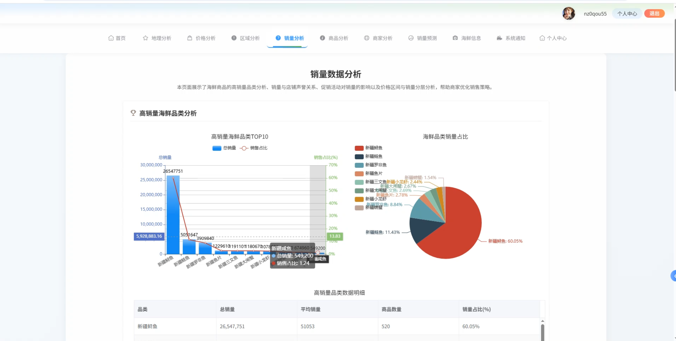The width and height of the screenshot is (676, 341).
Task: Click the star icon for 地理分析
Action: tap(145, 38)
